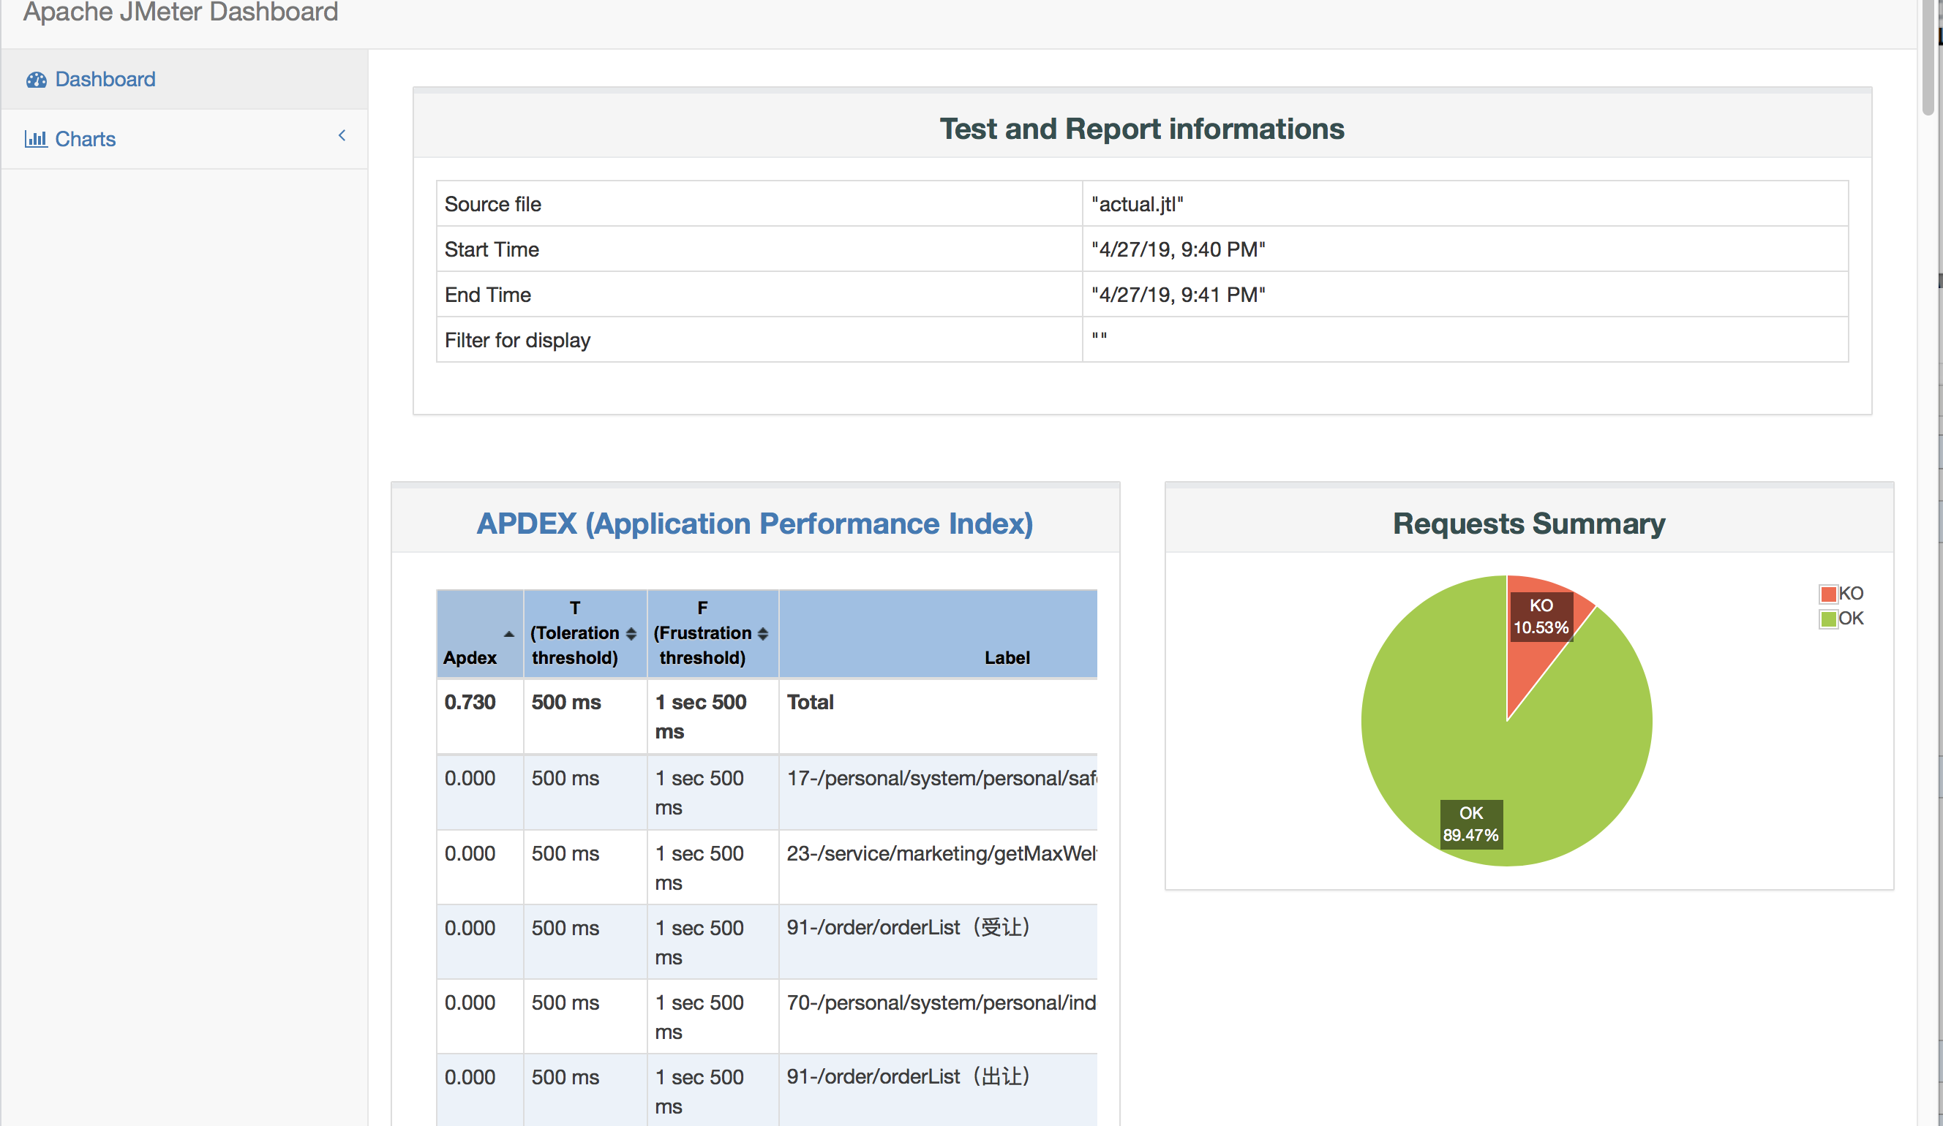Select Start Time value "4/27/19, 9:40 PM"
The height and width of the screenshot is (1126, 1943).
[1178, 250]
